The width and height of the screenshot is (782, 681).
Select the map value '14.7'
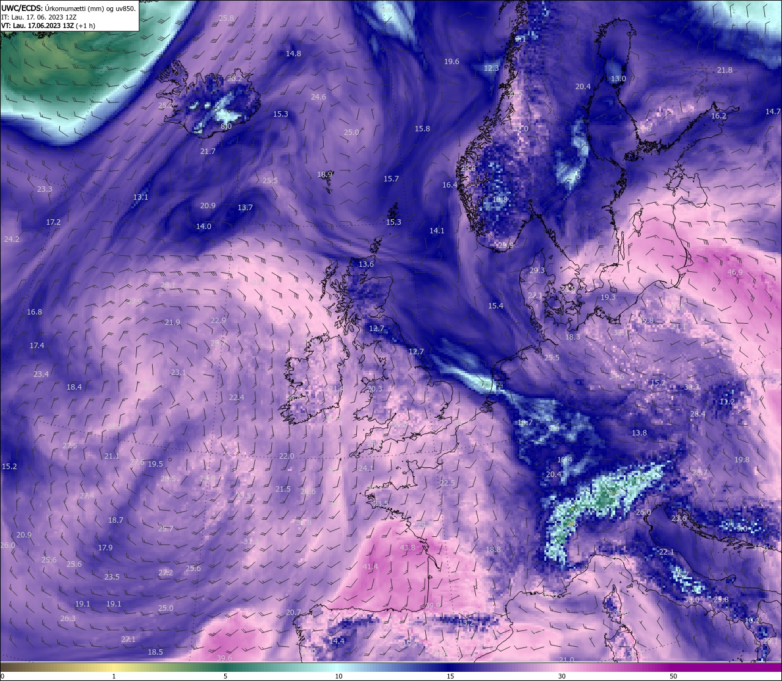[x=773, y=112]
